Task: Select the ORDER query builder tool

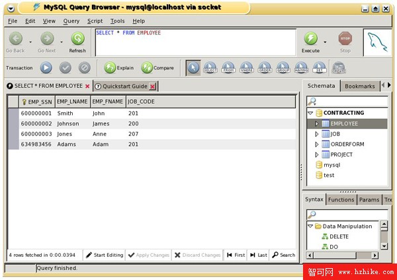Action: [x=265, y=68]
